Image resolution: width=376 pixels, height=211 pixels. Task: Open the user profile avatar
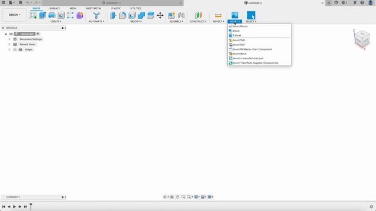pyautogui.click(x=371, y=2)
